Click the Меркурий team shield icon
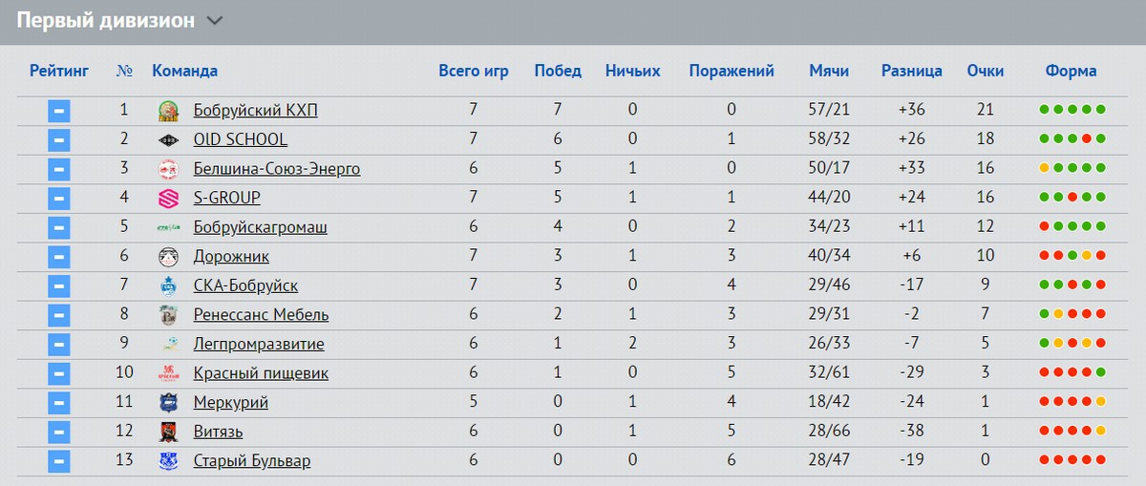Viewport: 1146px width, 486px height. [x=168, y=403]
